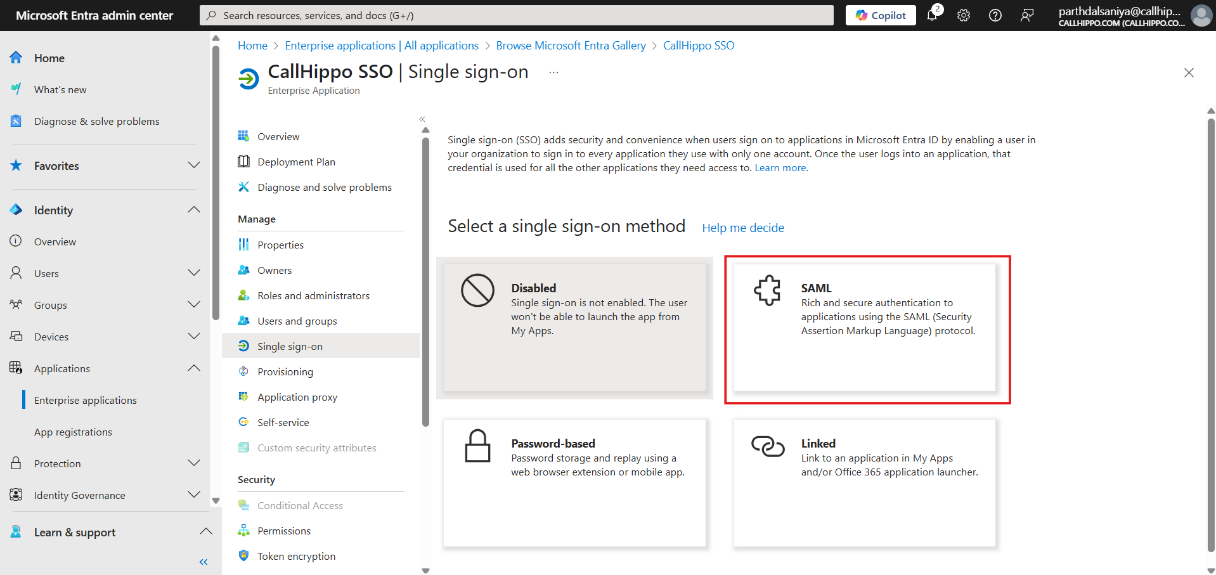Open Enterprise applications in sidebar
Image resolution: width=1216 pixels, height=575 pixels.
click(86, 400)
